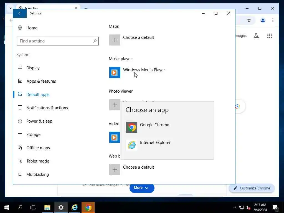Select the Internet Explorer label in Choose an app
The width and height of the screenshot is (284, 213).
pyautogui.click(x=155, y=143)
